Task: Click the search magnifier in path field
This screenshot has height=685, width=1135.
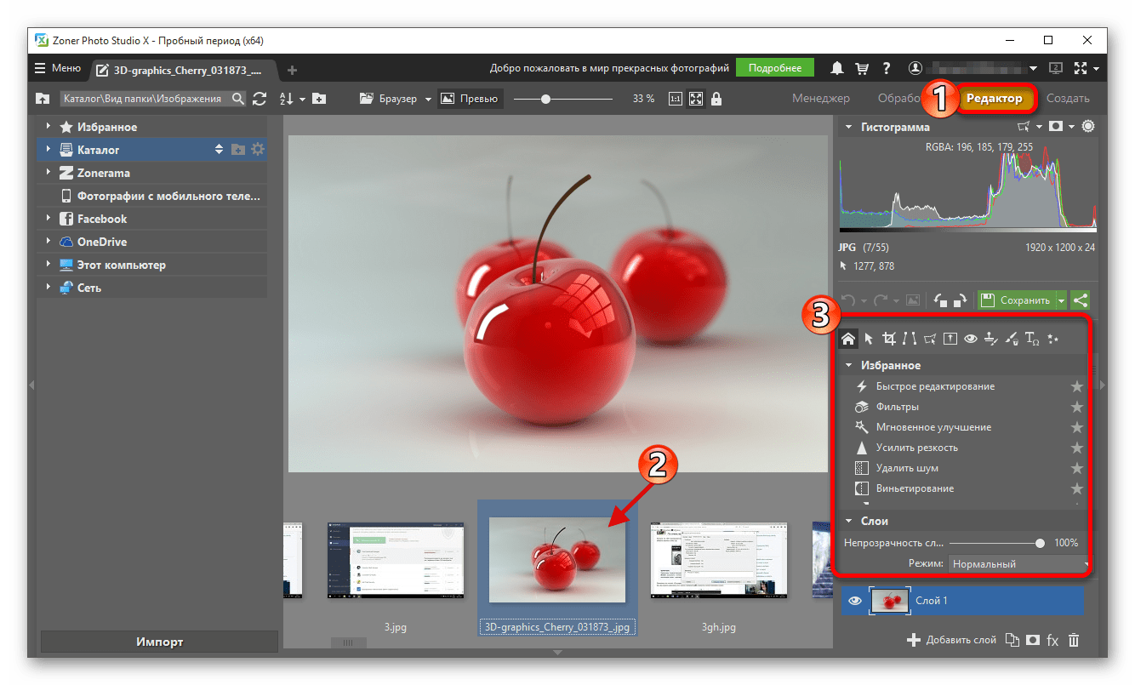Action: (x=237, y=99)
